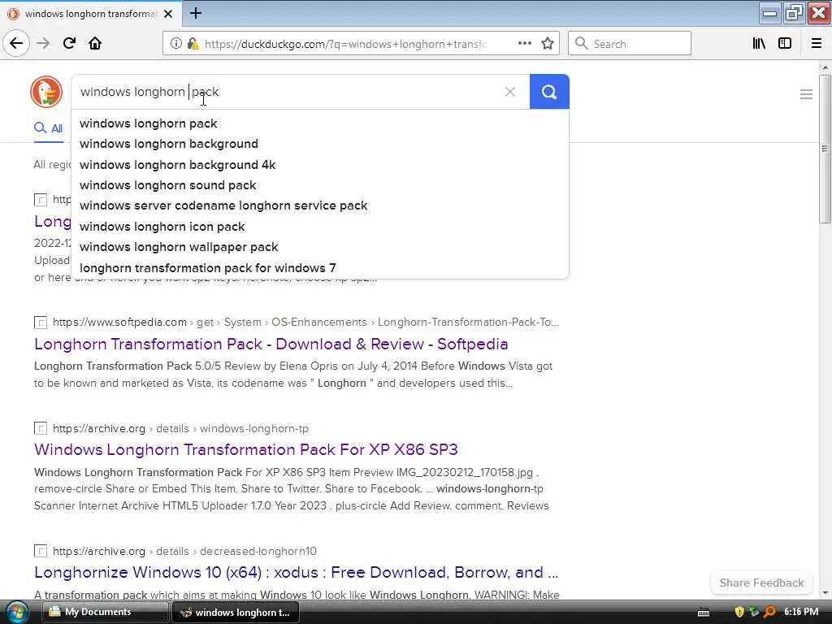The height and width of the screenshot is (624, 832).
Task: Click favicon next to decreased-longhorn10 result
Action: (x=41, y=552)
